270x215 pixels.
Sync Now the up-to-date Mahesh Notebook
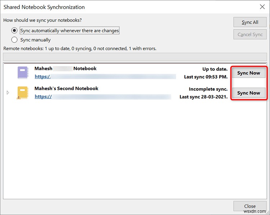(248, 73)
